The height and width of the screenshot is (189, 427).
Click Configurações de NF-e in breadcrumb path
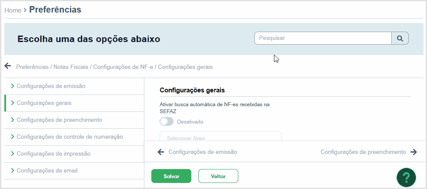pos(123,67)
